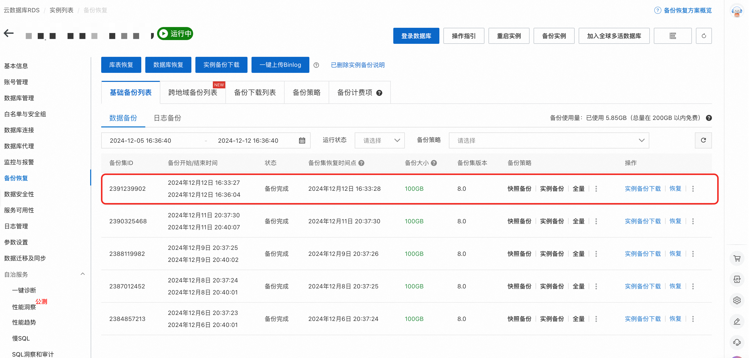
Task: Click the 重启实例 button
Action: tap(509, 36)
